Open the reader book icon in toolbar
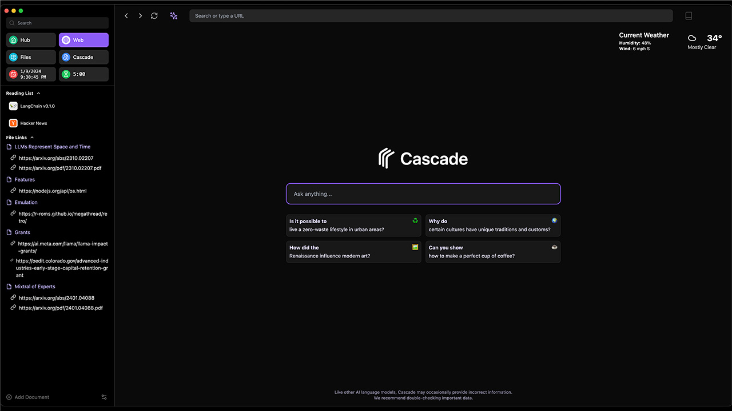732x411 pixels. (x=689, y=16)
